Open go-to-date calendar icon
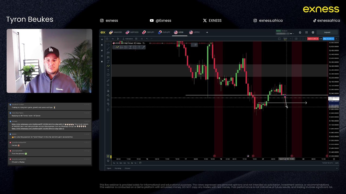Screen dimensions: 346x194 coord(140,163)
